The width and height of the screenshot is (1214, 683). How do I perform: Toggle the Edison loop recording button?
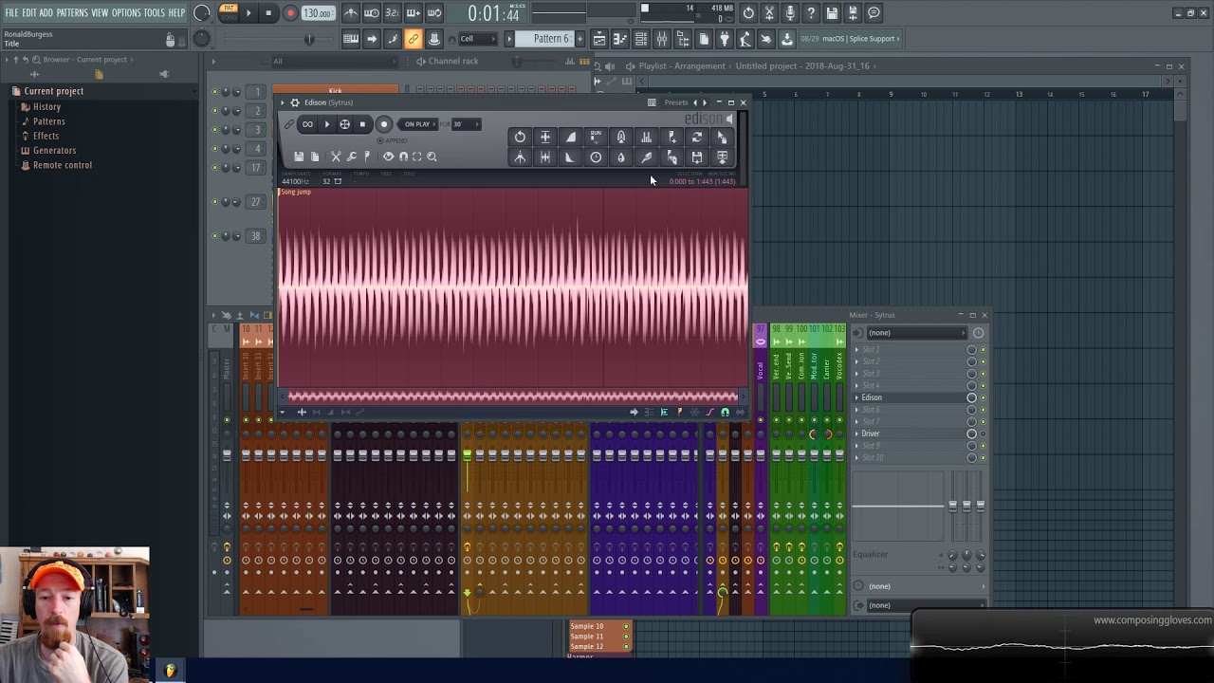(307, 124)
